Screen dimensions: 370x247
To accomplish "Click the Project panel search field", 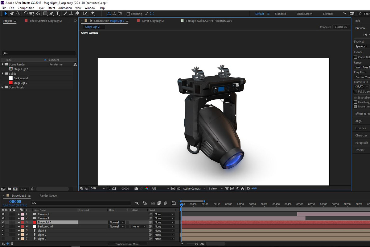I will [x=39, y=53].
